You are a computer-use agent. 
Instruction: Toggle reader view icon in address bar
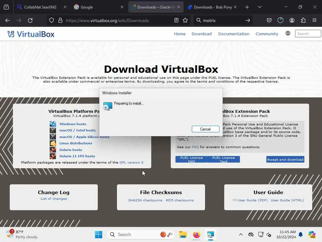[x=176, y=20]
